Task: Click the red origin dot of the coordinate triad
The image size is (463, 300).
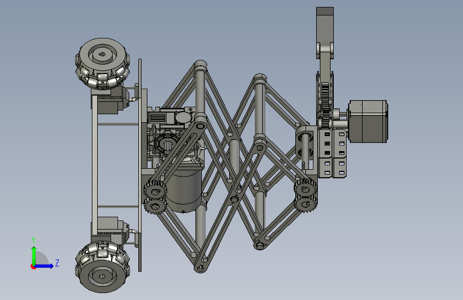Action: (33, 266)
